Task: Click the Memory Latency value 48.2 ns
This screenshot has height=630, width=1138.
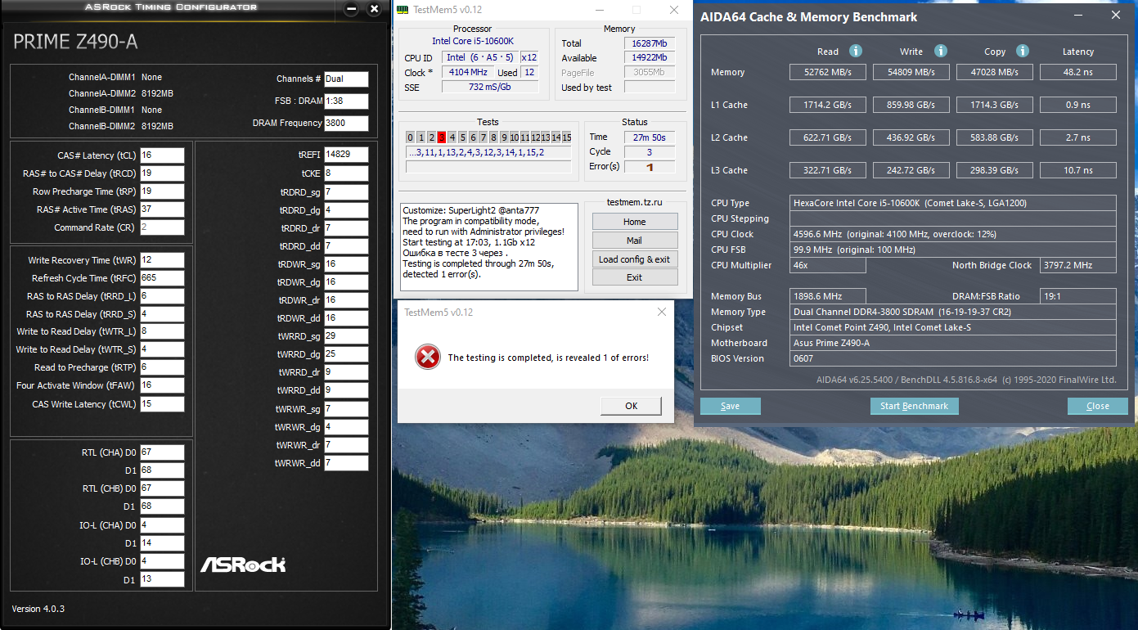Action: click(1078, 72)
